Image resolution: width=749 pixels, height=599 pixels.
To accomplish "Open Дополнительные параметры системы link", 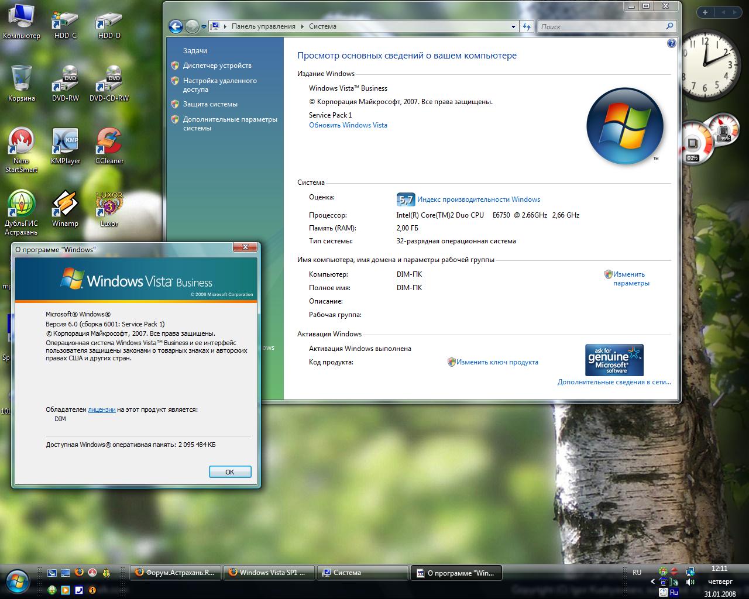I will coord(230,123).
